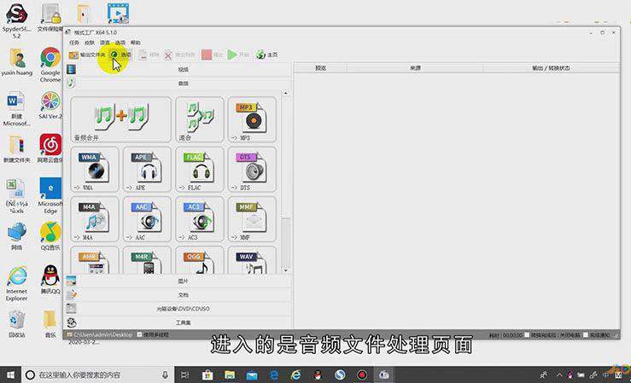Select the convert to WAV icon
Screen dimensions: 631x383
[252, 260]
